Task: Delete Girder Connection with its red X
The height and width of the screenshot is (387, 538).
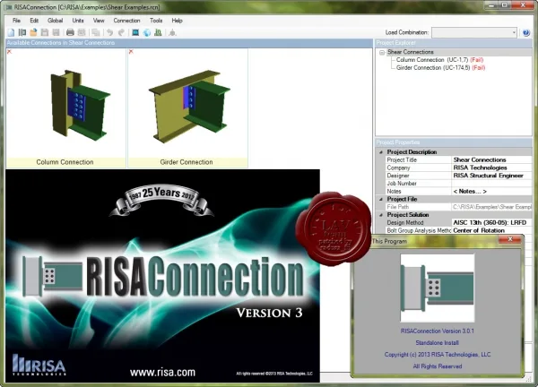Action: pyautogui.click(x=131, y=51)
